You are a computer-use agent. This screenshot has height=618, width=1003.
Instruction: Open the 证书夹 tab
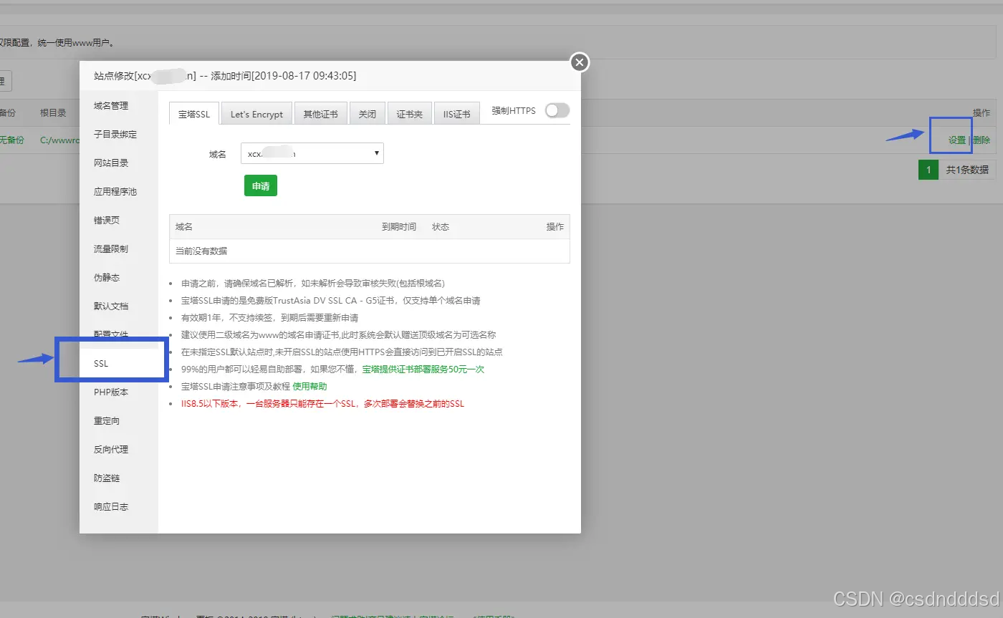click(410, 114)
